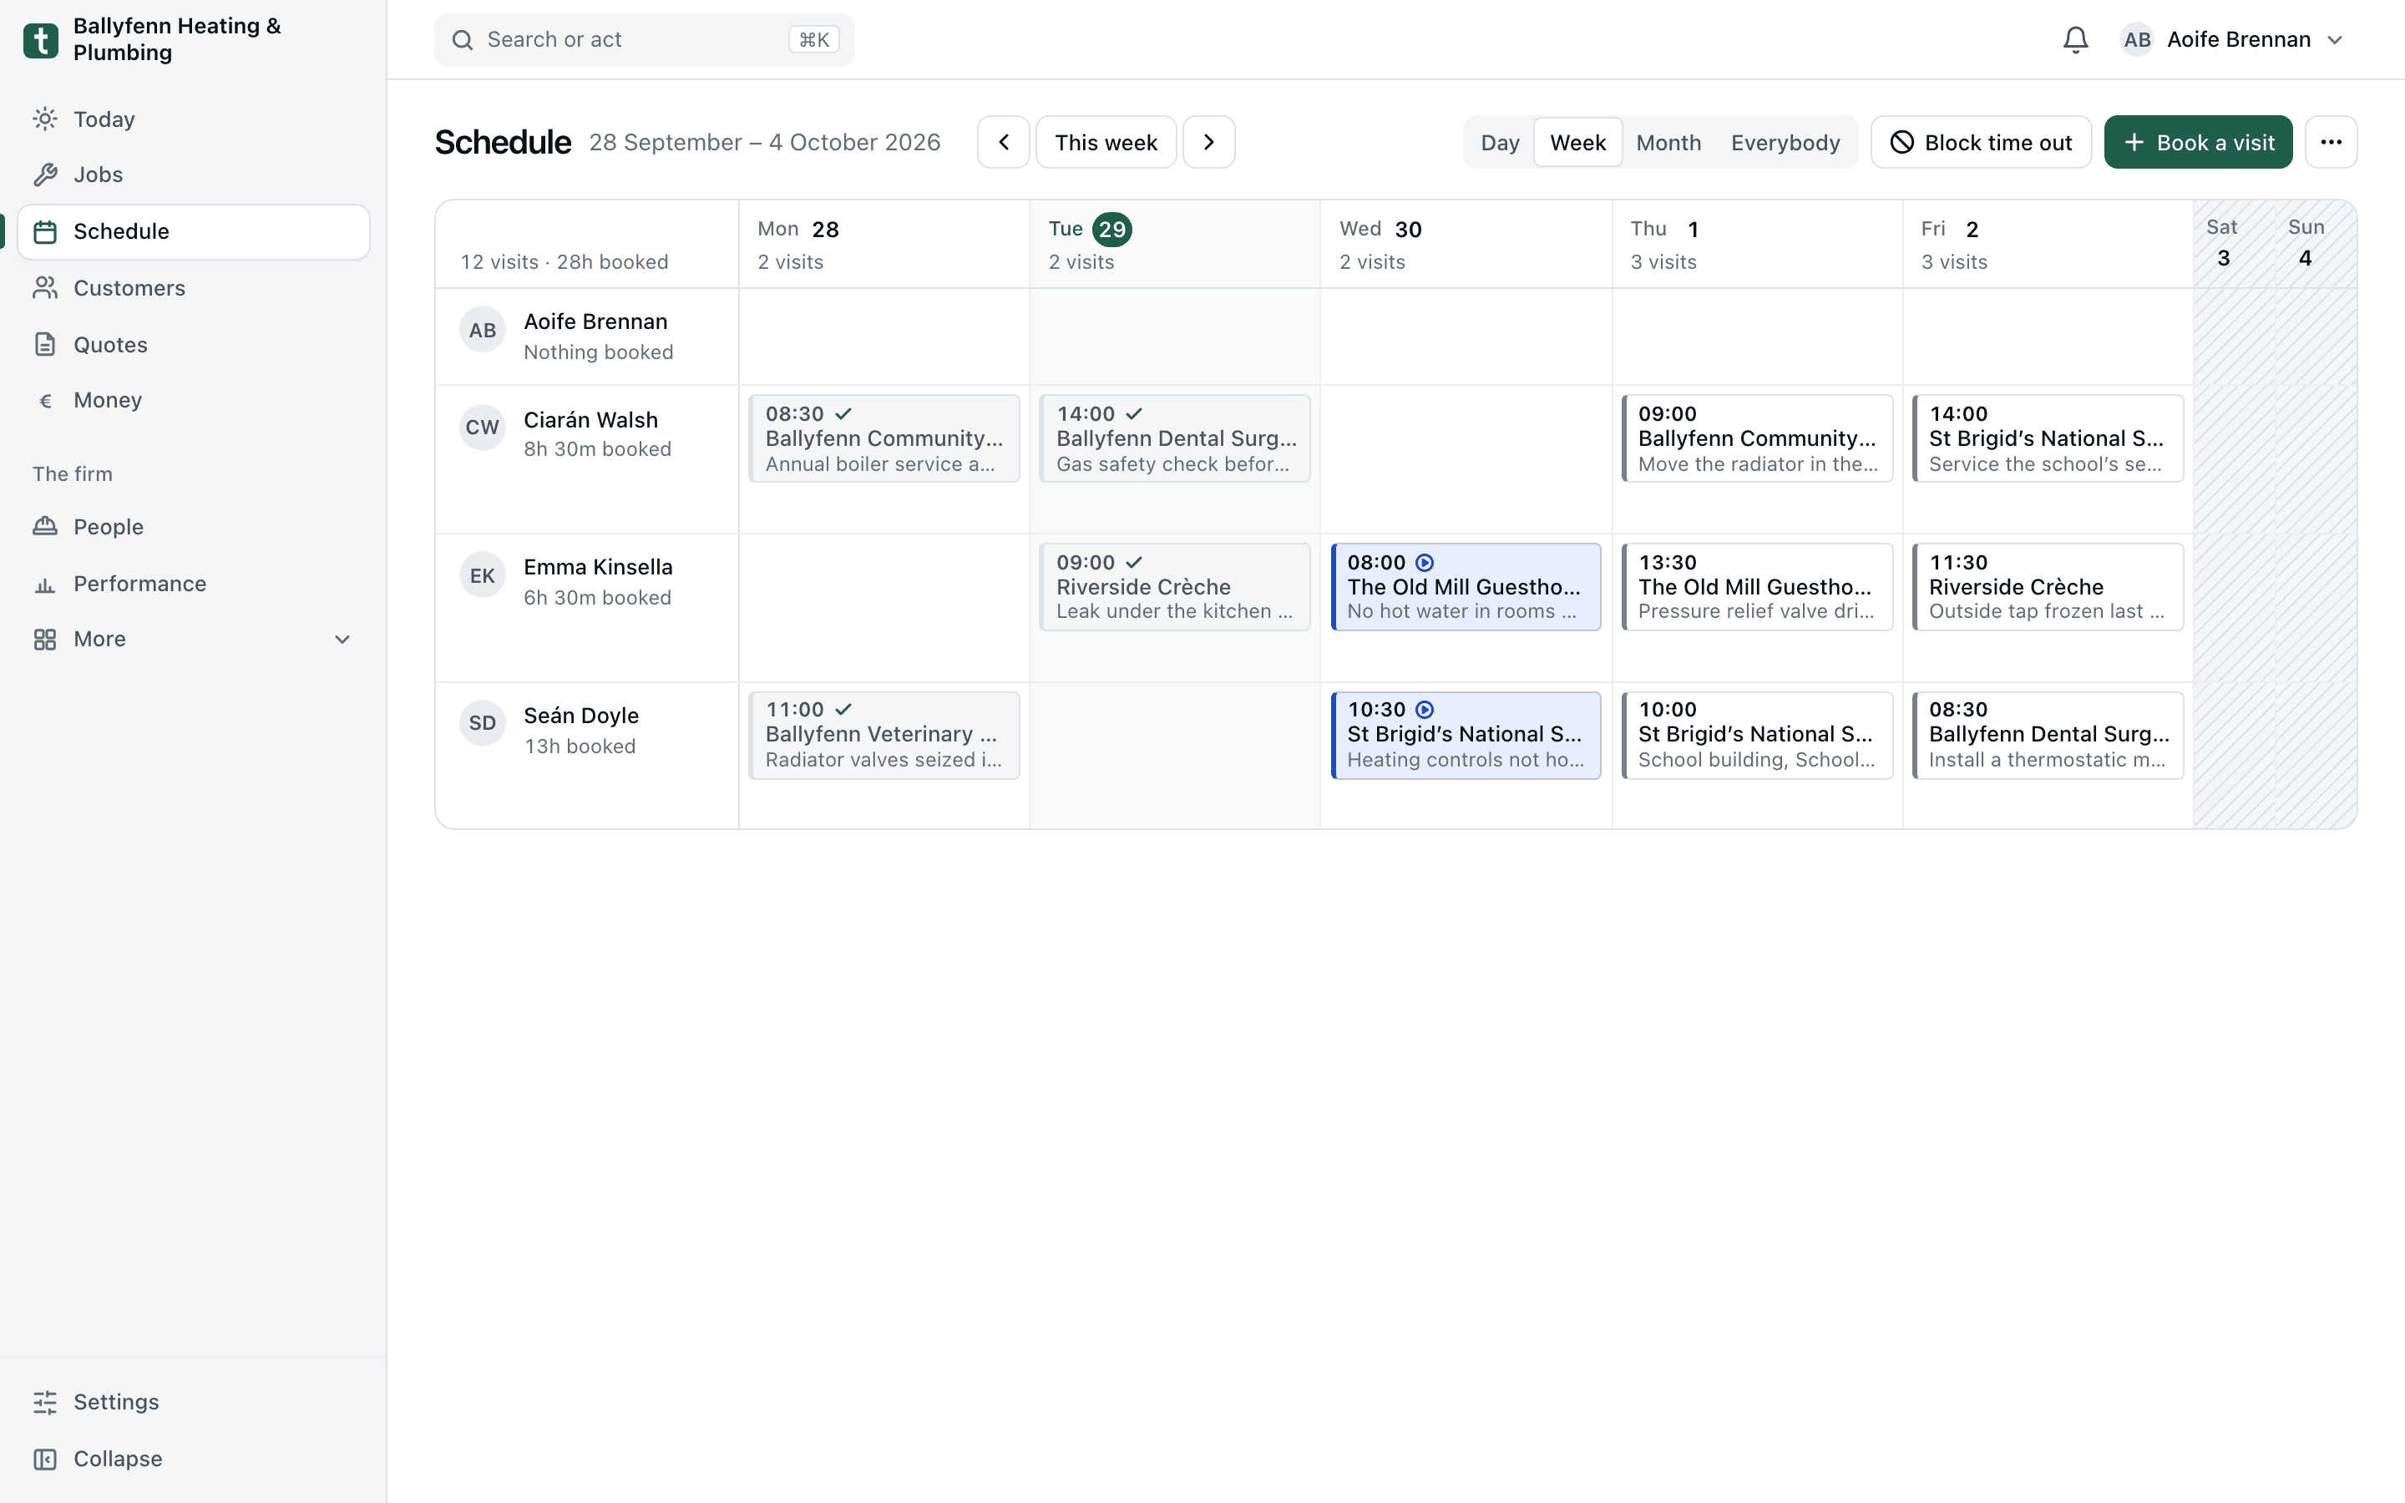Focus the Search or act field
Viewport: 2405px width, 1503px height.
(644, 40)
